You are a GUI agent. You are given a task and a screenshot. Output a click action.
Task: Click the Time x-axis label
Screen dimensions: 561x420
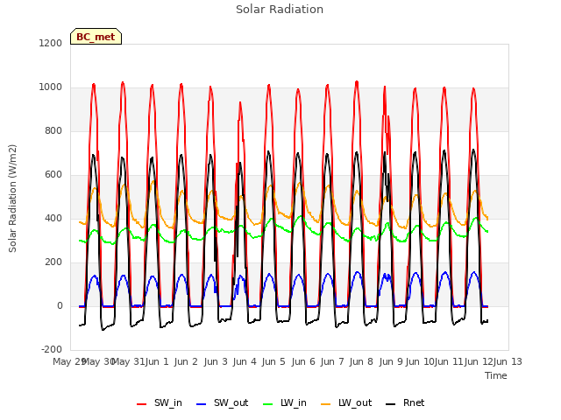pos(496,375)
